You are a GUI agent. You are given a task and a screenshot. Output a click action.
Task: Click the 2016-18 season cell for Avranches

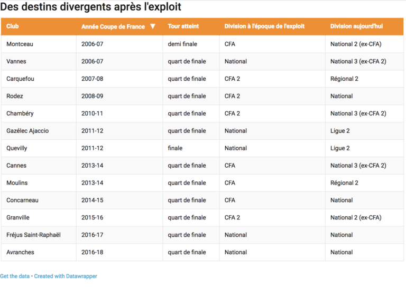[x=93, y=252]
